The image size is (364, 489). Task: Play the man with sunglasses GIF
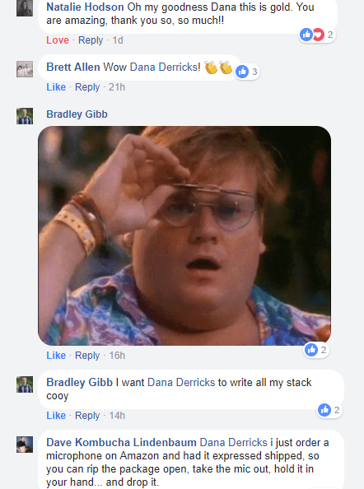click(184, 235)
